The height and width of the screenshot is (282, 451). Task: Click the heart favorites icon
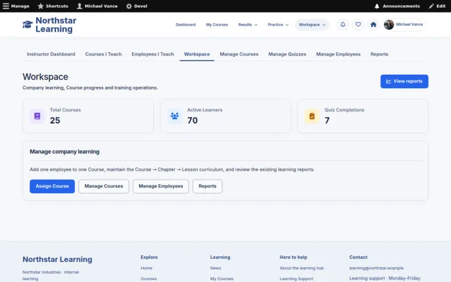point(358,24)
